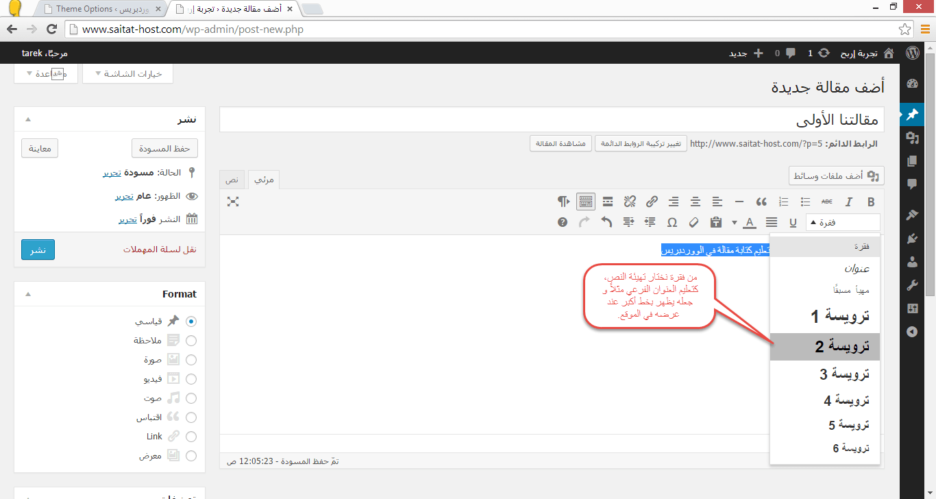Select the اقتباس post format radio
The image size is (936, 499).
click(x=191, y=417)
